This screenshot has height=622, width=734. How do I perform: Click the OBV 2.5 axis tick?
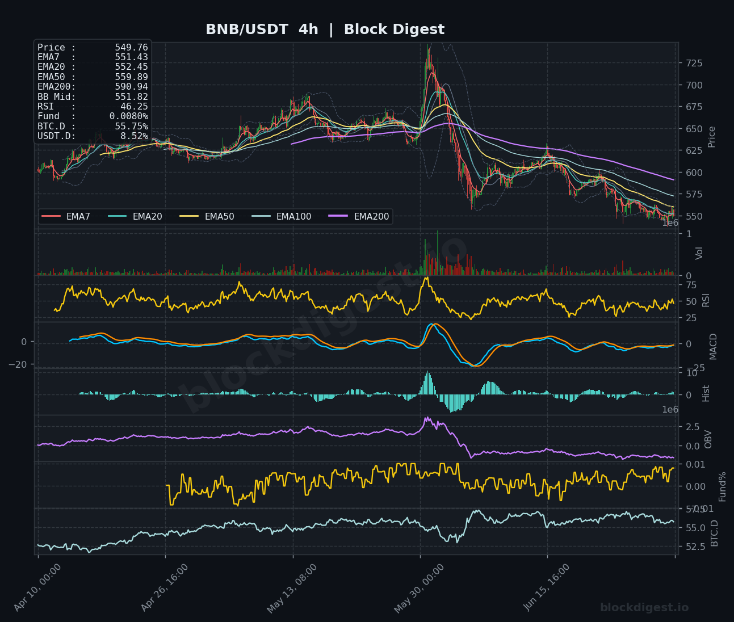[693, 426]
